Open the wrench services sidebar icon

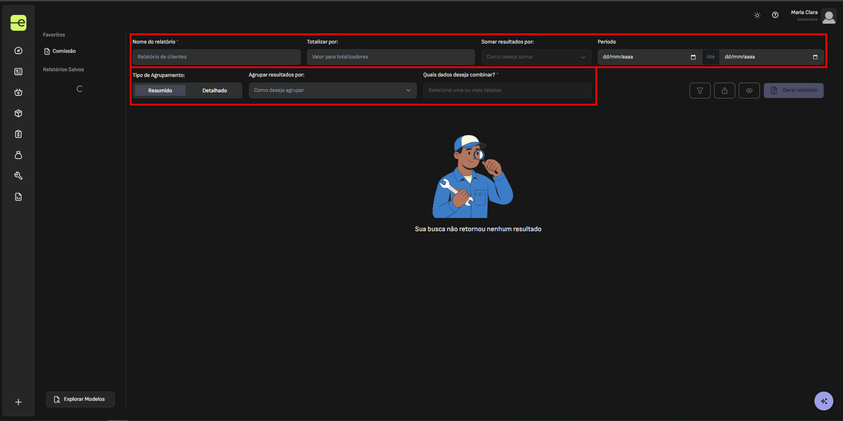[18, 176]
